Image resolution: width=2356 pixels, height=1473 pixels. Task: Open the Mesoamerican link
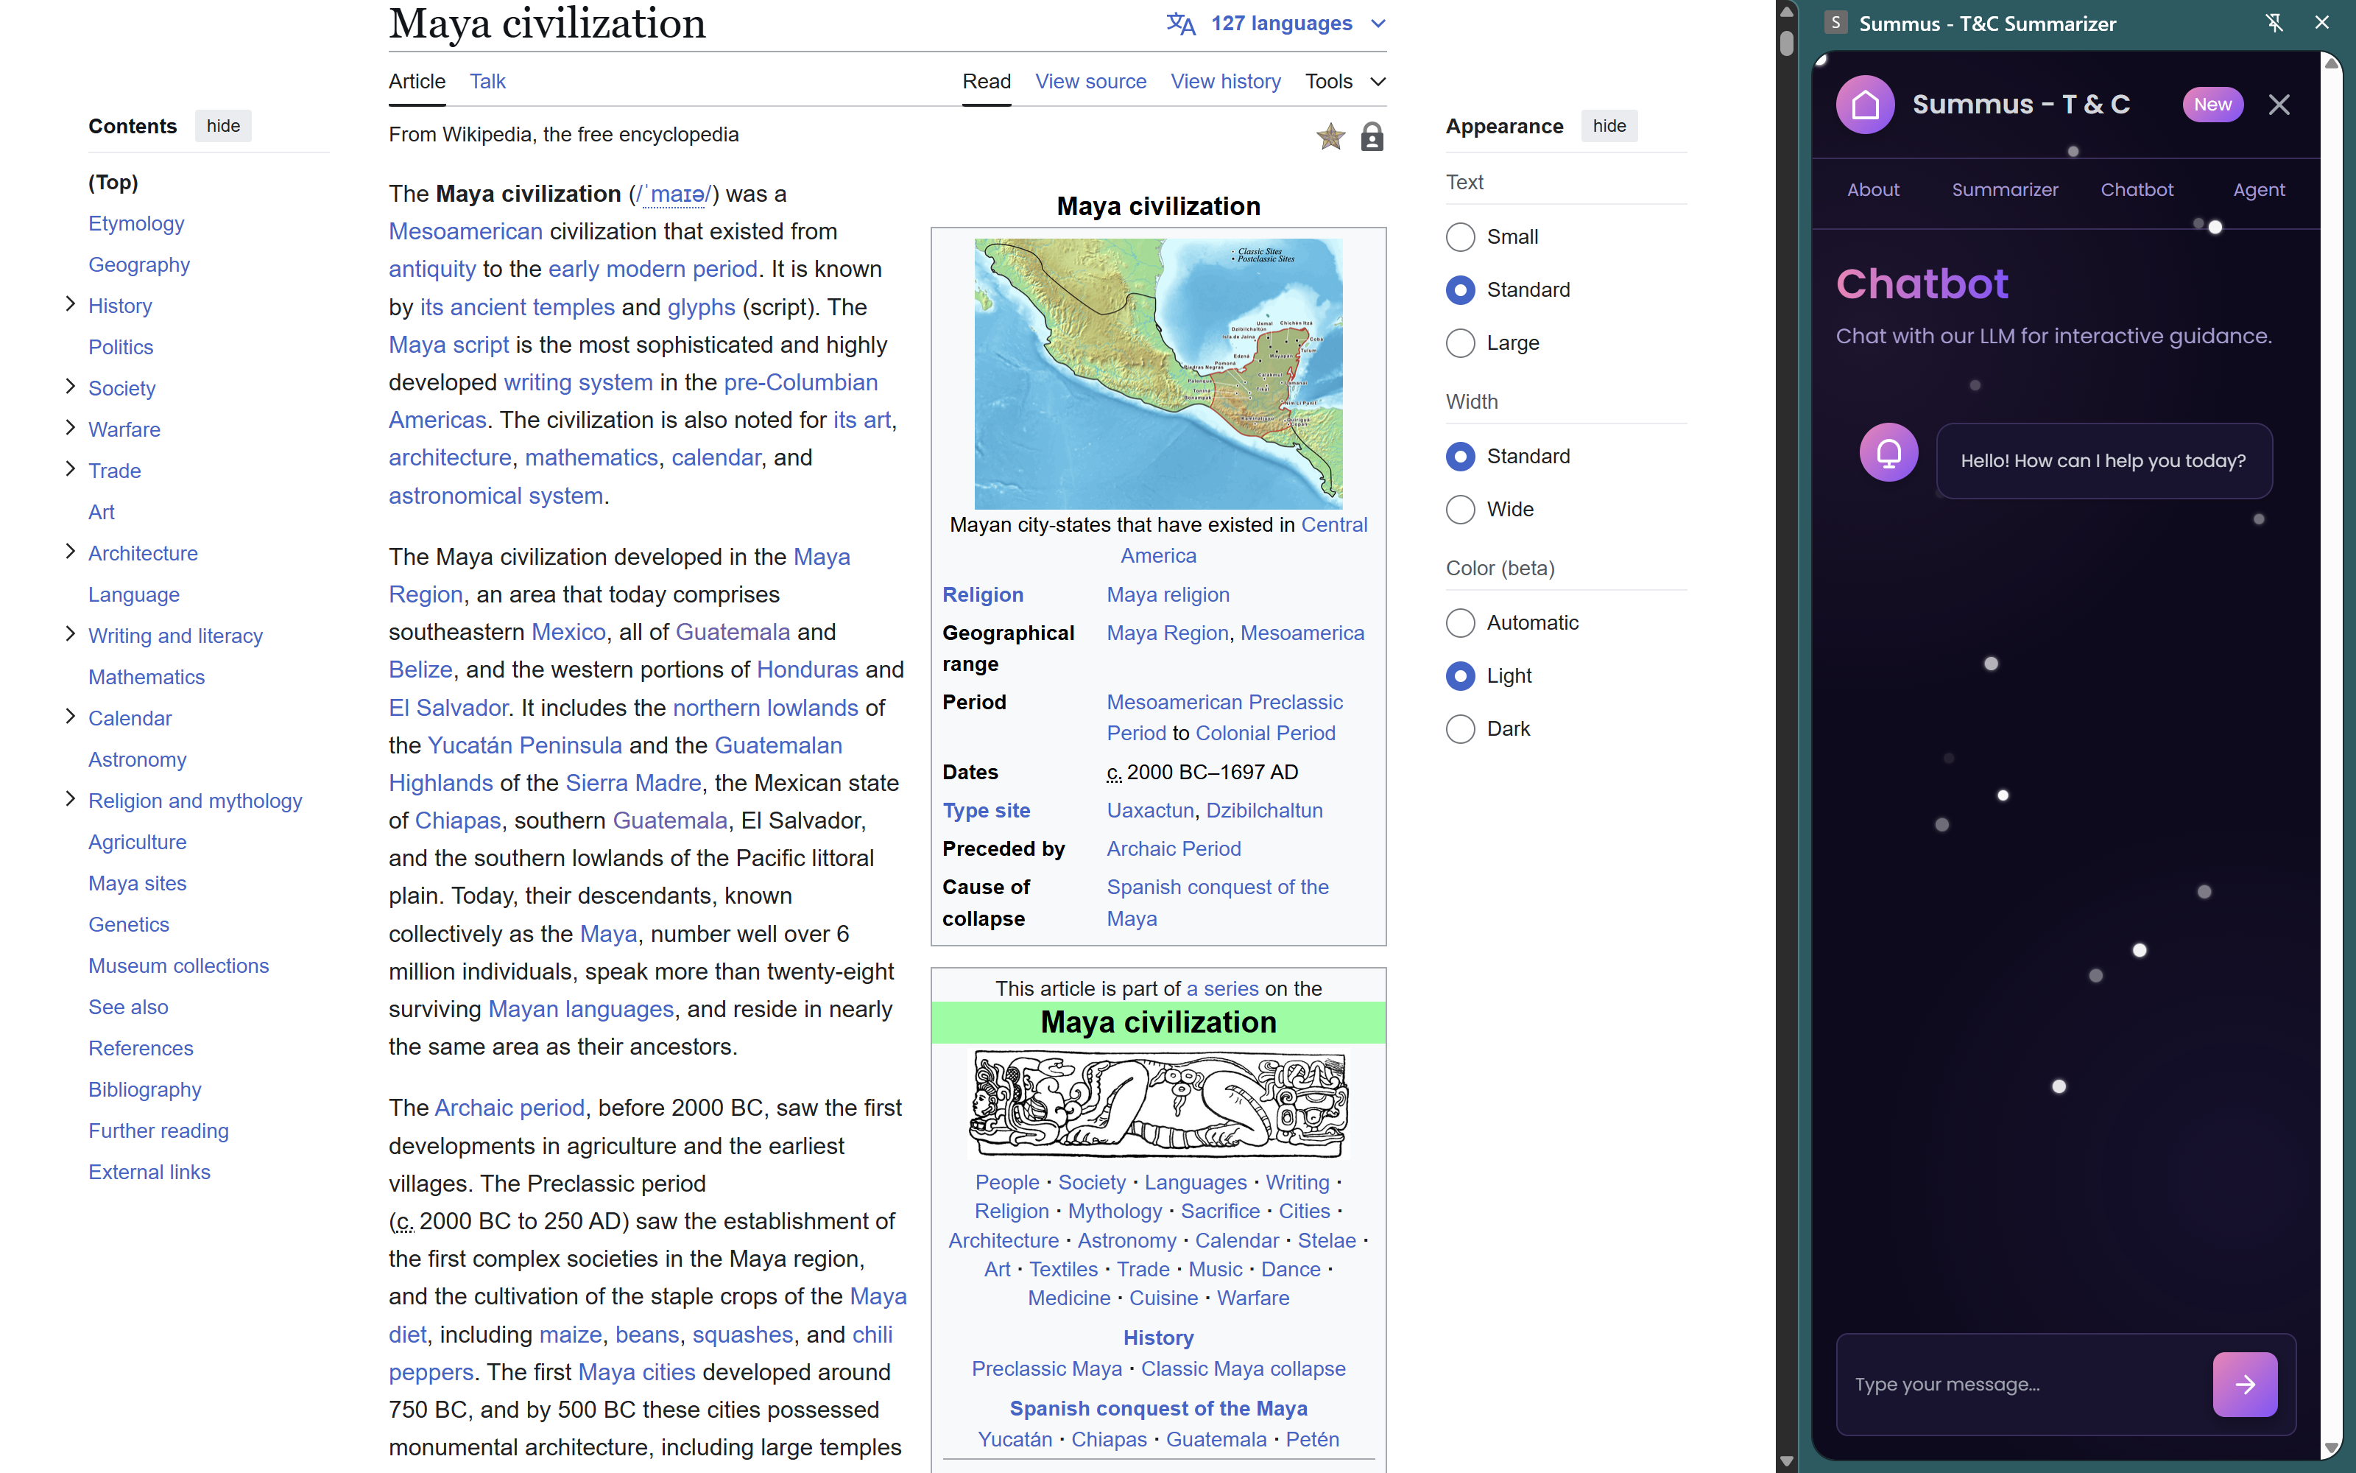[x=465, y=232]
